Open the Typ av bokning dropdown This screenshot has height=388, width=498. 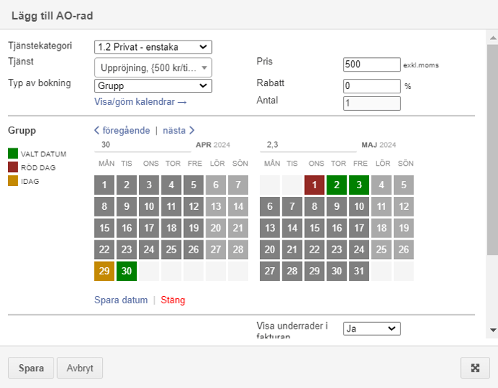[153, 85]
